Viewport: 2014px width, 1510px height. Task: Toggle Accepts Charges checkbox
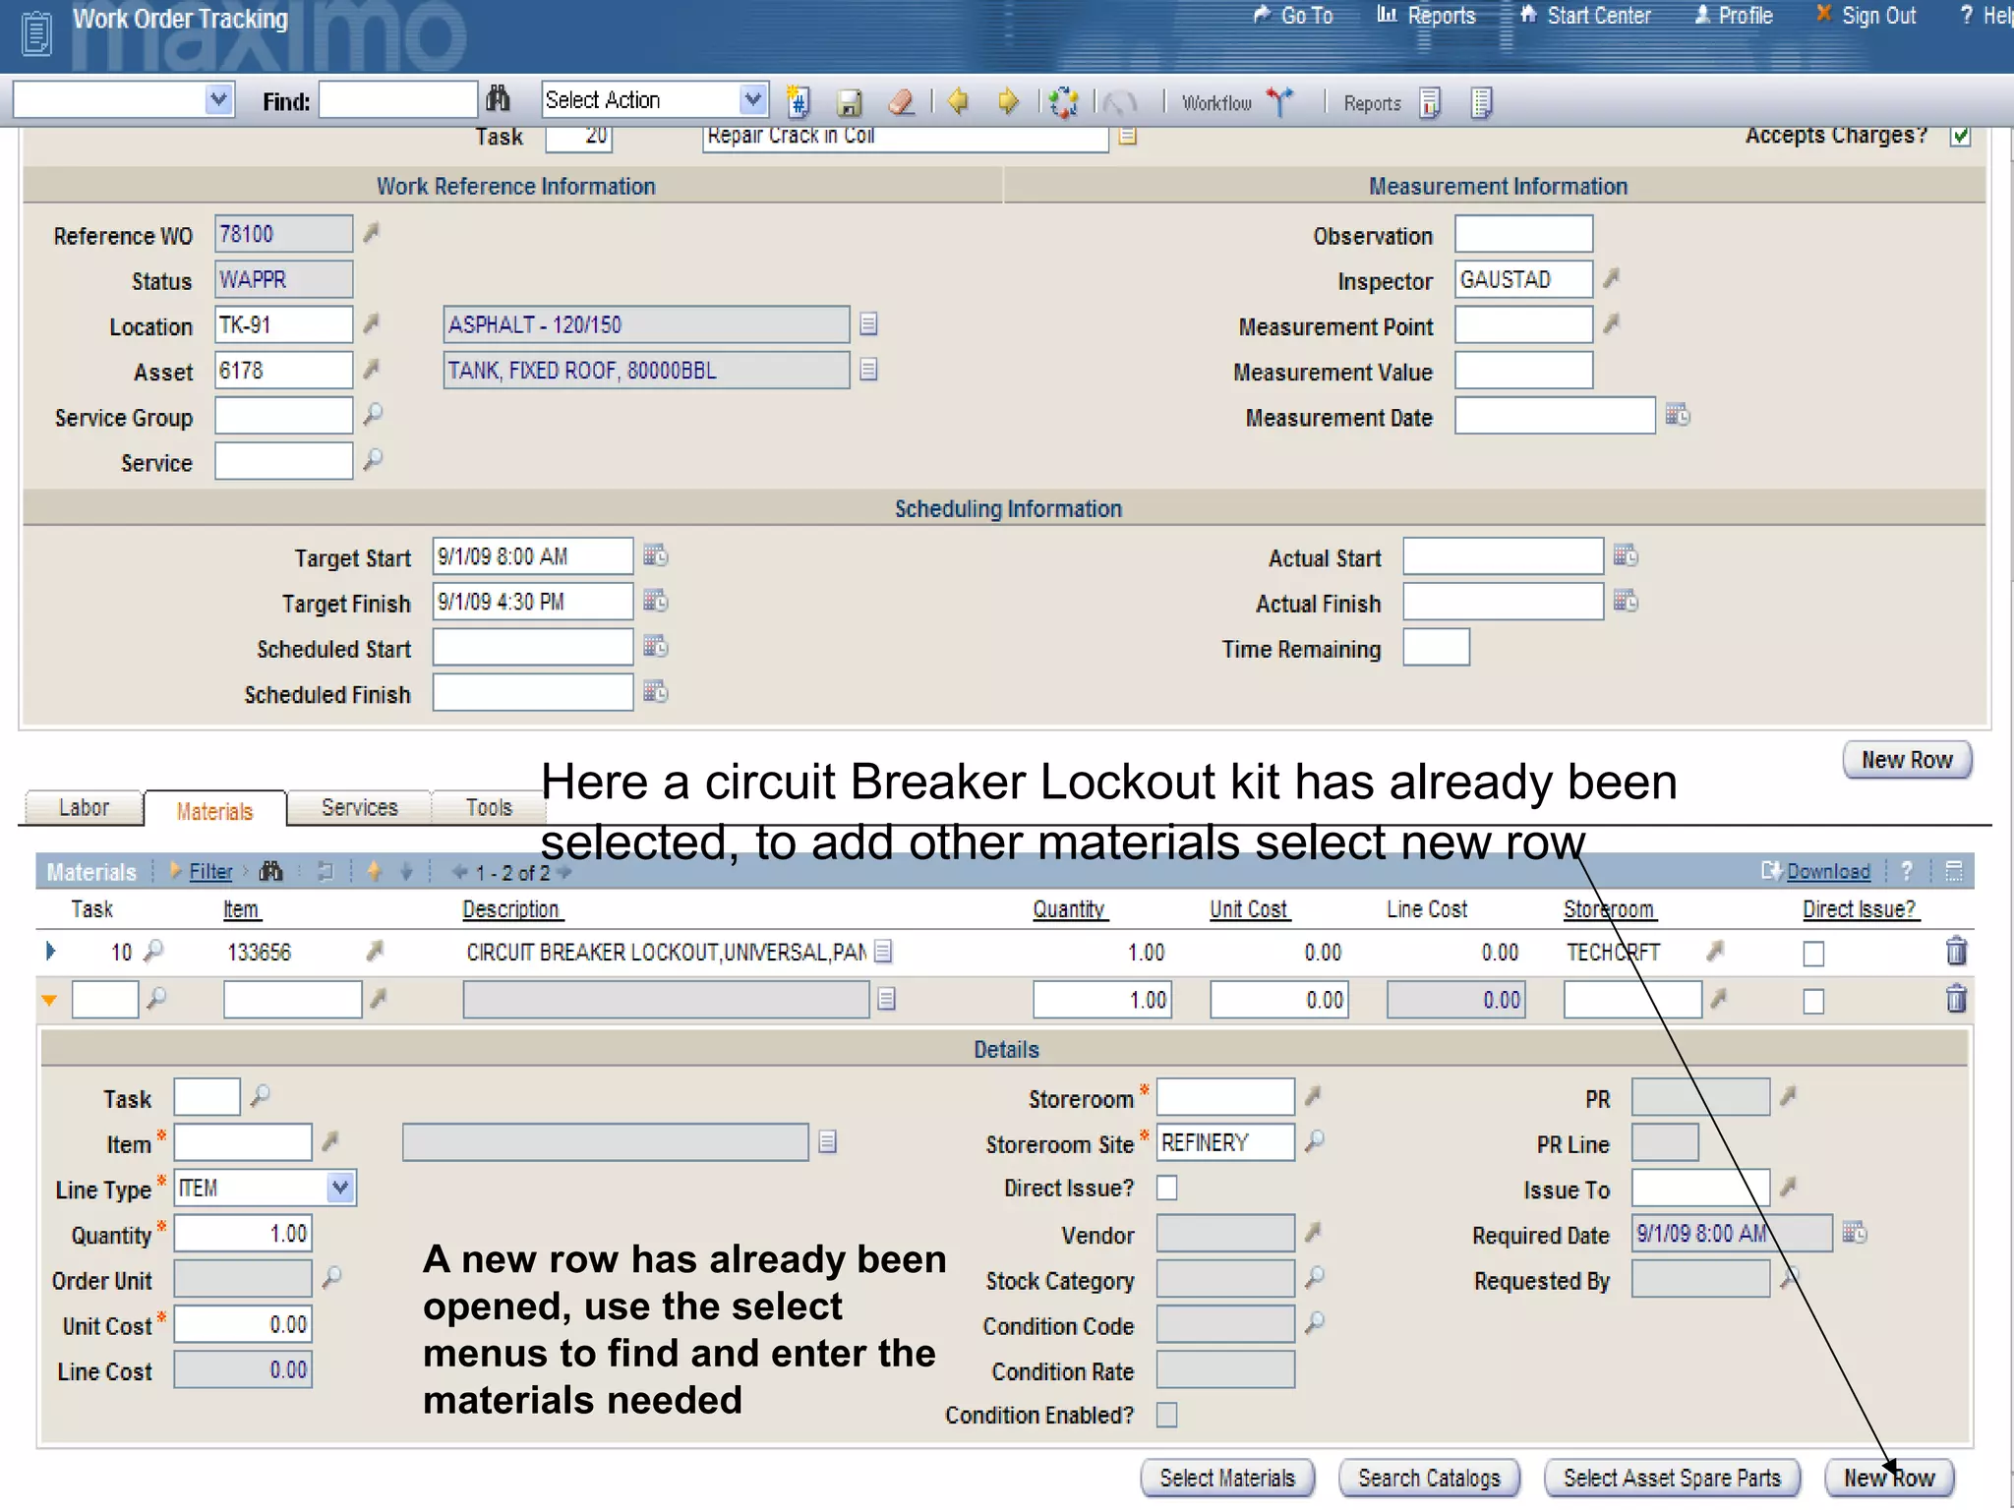[1960, 137]
